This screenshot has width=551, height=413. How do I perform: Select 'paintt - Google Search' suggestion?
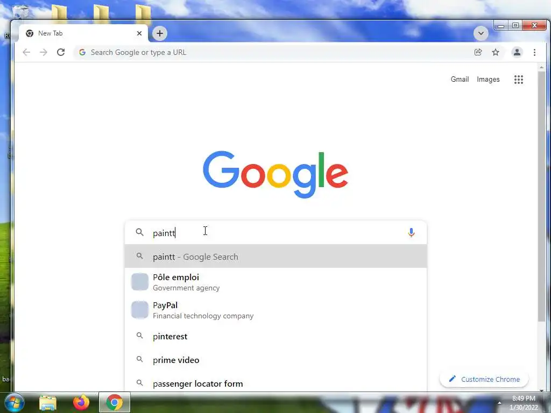tap(276, 257)
